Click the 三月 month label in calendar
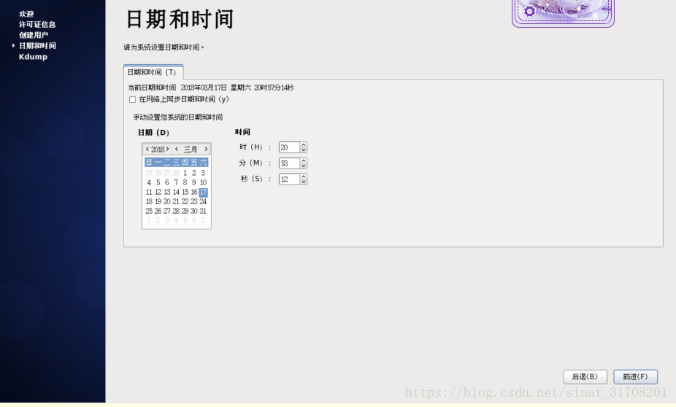 click(191, 150)
